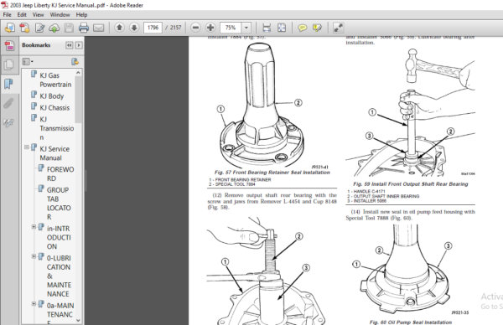Click the Print icon in toolbar

click(84, 28)
